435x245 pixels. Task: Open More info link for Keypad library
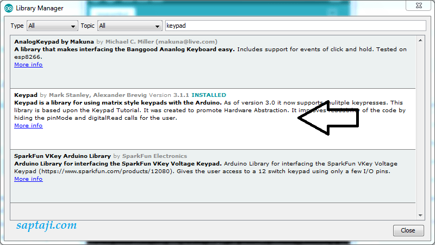[28, 126]
